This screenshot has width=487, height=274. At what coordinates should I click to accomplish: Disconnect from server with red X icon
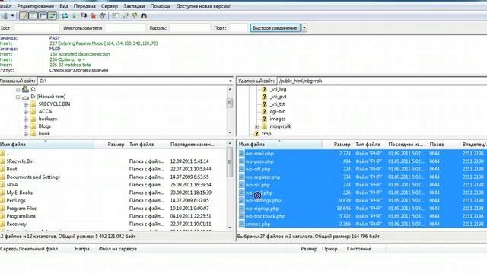(93, 16)
